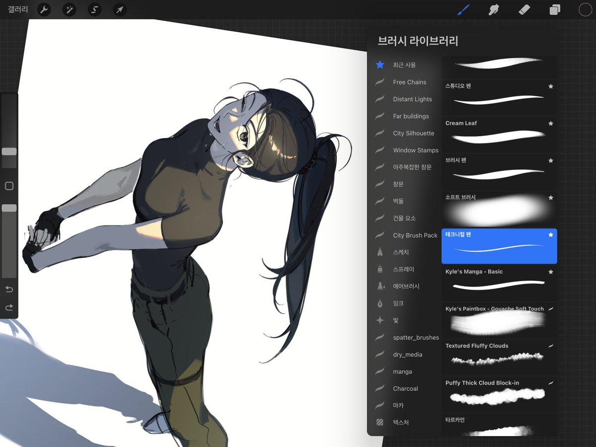Screen dimensions: 596x447
Task: Select the Puffy Thick Cloud Block-in brush
Action: click(499, 395)
